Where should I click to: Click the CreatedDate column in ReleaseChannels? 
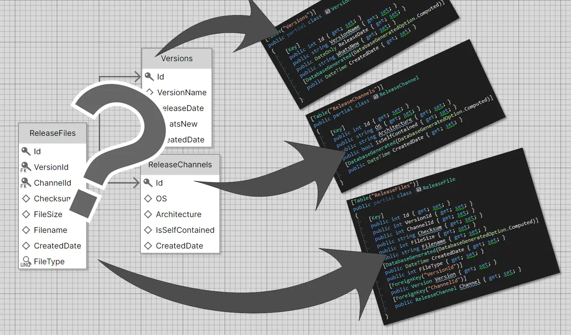[x=179, y=246]
